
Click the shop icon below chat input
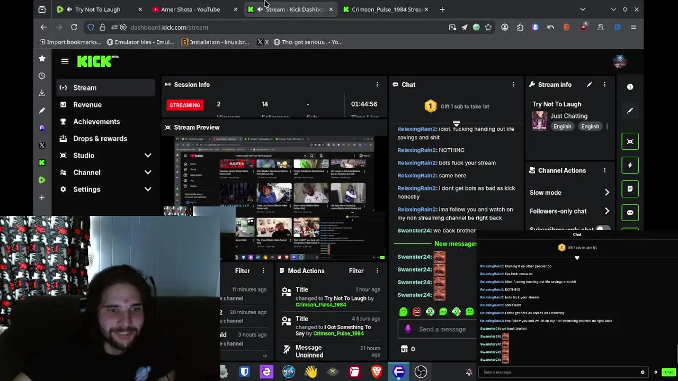[404, 349]
